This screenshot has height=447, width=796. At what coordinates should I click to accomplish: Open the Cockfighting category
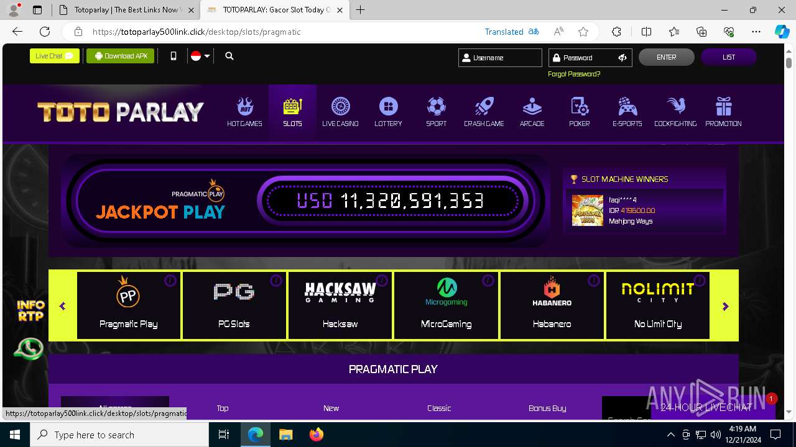(x=675, y=112)
